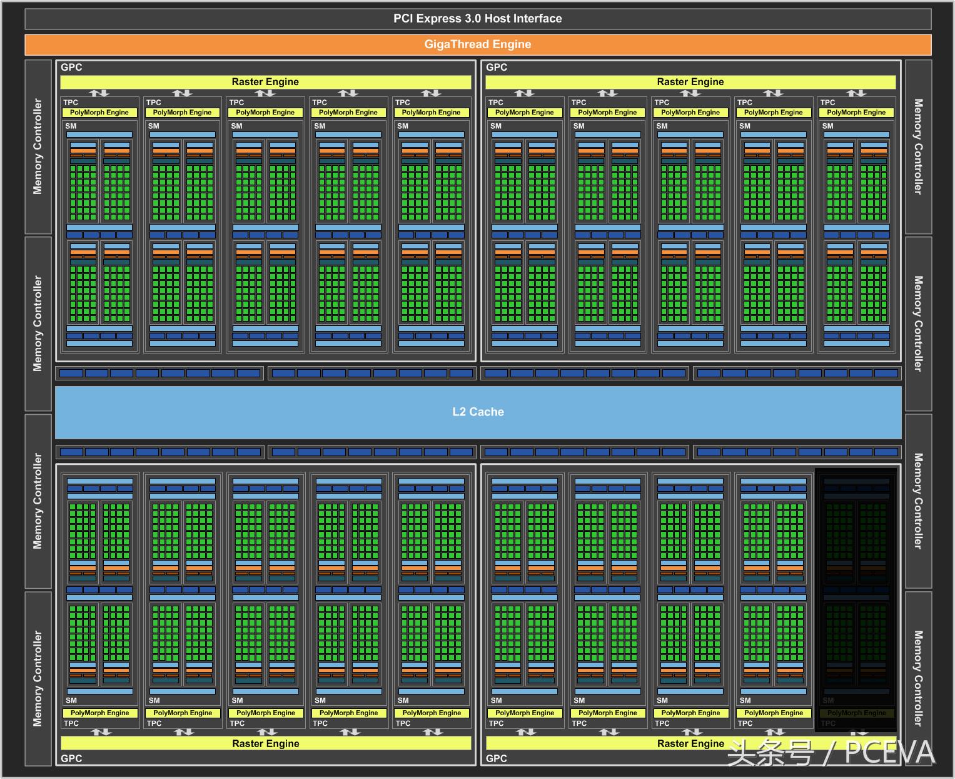Select the topmost right-side Memory Controller
This screenshot has height=779, width=955.
[917, 146]
